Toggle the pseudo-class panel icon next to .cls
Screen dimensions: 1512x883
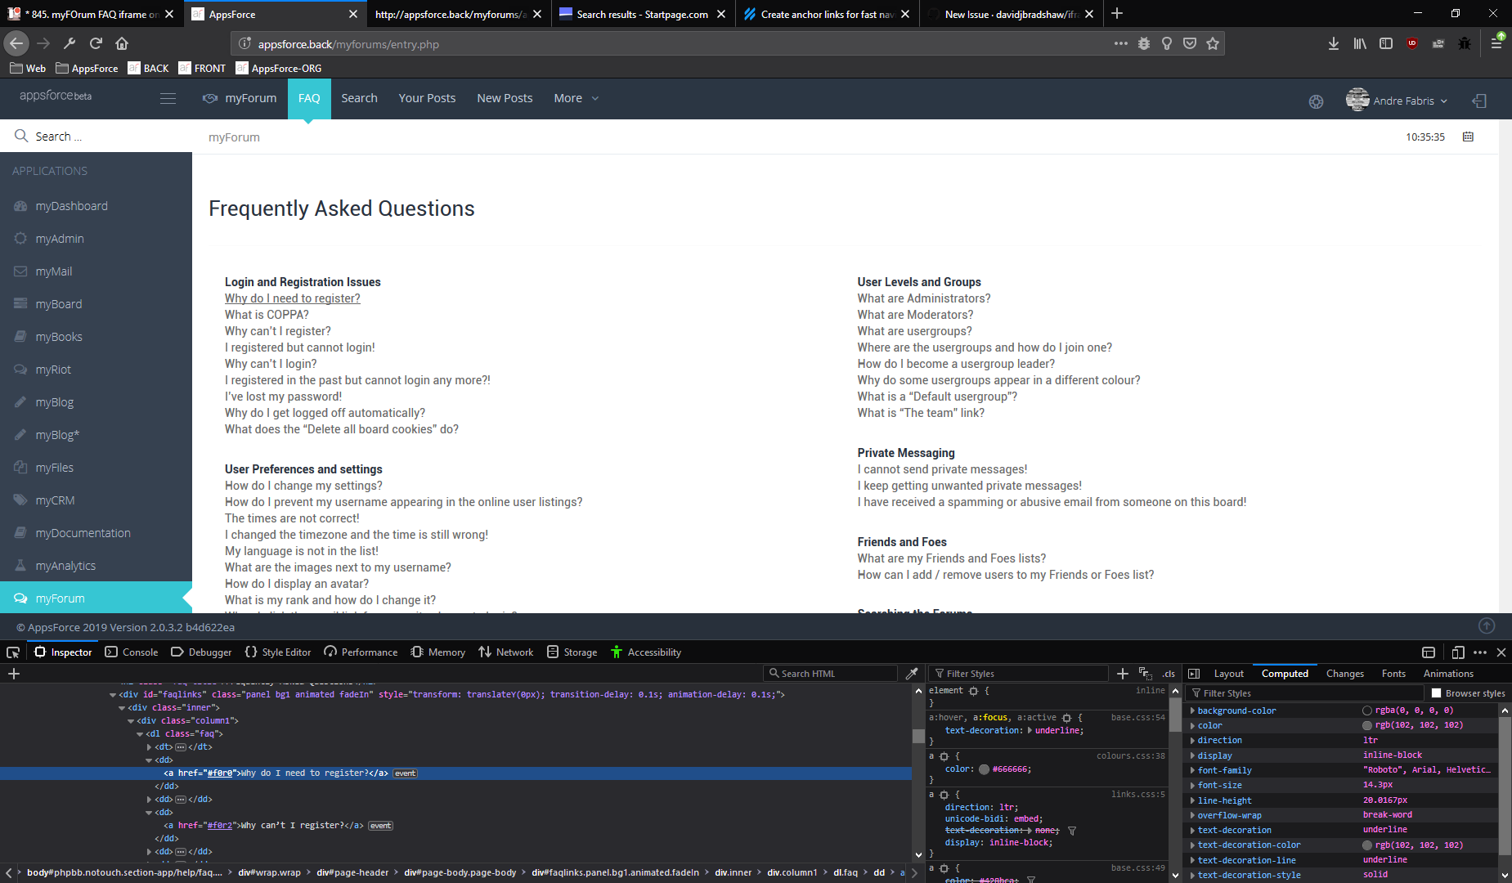coord(1145,674)
